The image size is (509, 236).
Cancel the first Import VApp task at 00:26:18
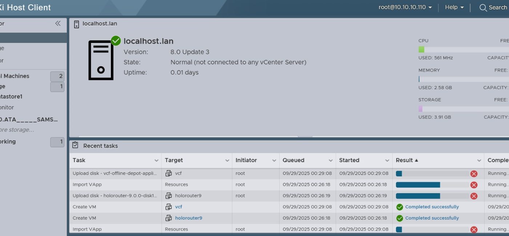(474, 185)
